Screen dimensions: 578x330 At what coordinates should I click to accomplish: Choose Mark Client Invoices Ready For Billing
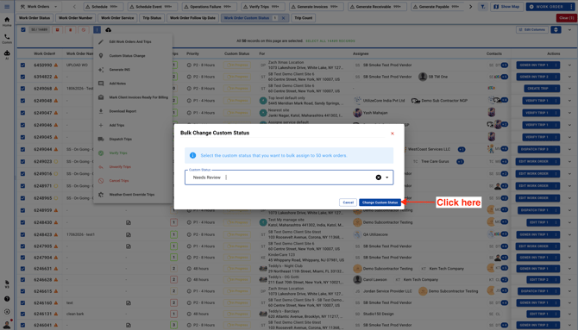pos(133,97)
